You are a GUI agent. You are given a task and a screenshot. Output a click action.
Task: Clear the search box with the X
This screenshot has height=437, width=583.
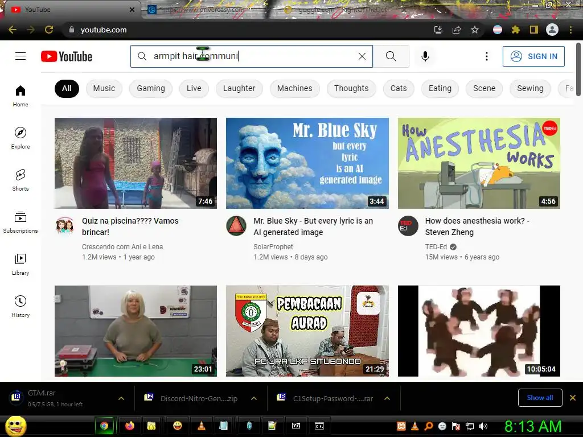coord(362,56)
